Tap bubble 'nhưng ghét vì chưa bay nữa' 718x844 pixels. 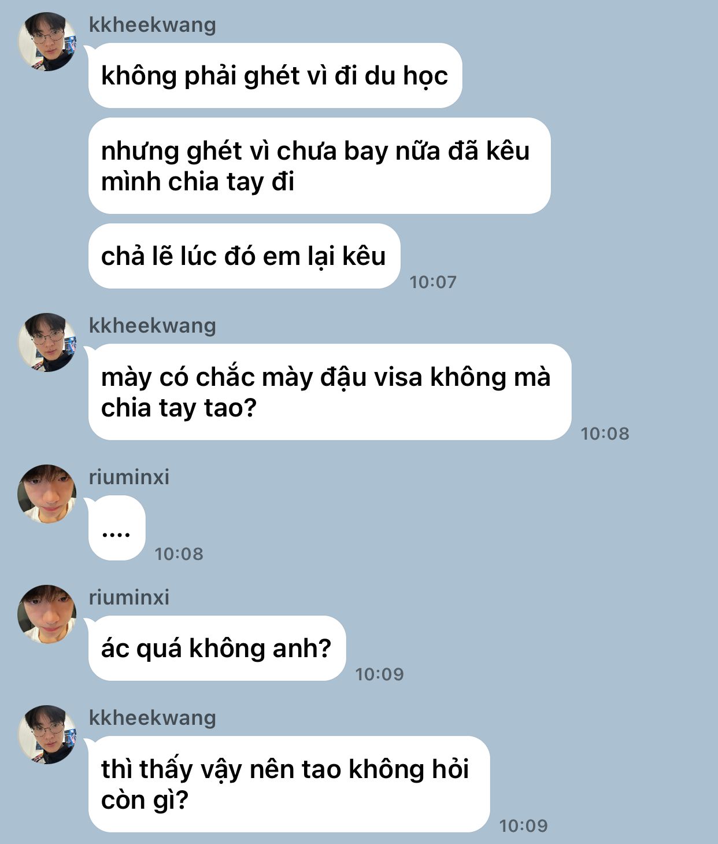pyautogui.click(x=319, y=166)
